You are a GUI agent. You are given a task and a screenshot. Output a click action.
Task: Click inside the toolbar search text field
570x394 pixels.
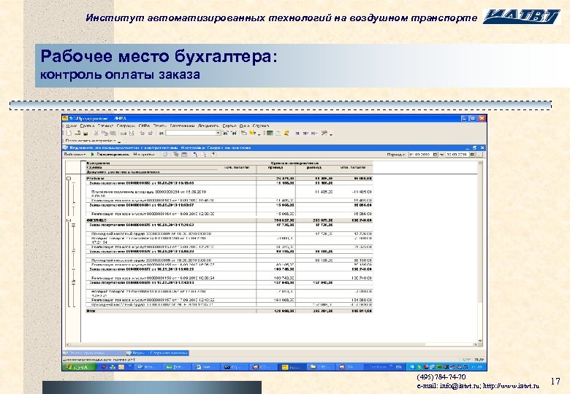pos(191,134)
